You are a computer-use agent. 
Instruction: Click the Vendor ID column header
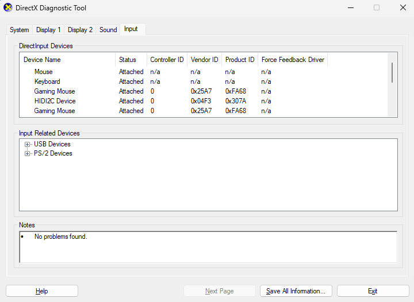point(204,60)
